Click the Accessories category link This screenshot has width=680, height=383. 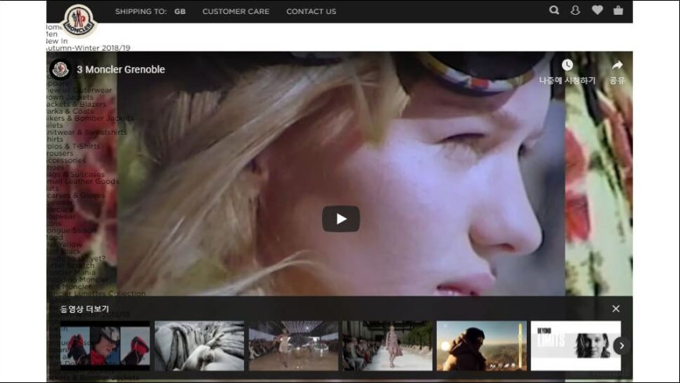point(66,160)
